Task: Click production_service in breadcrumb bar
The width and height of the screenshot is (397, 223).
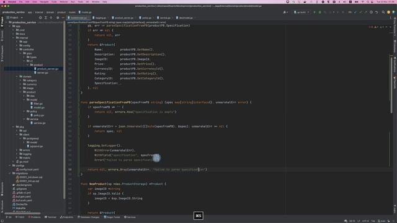Action: 14,12
